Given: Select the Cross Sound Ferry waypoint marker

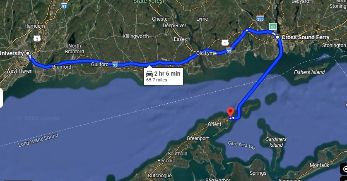Looking at the screenshot, I should coord(277,37).
